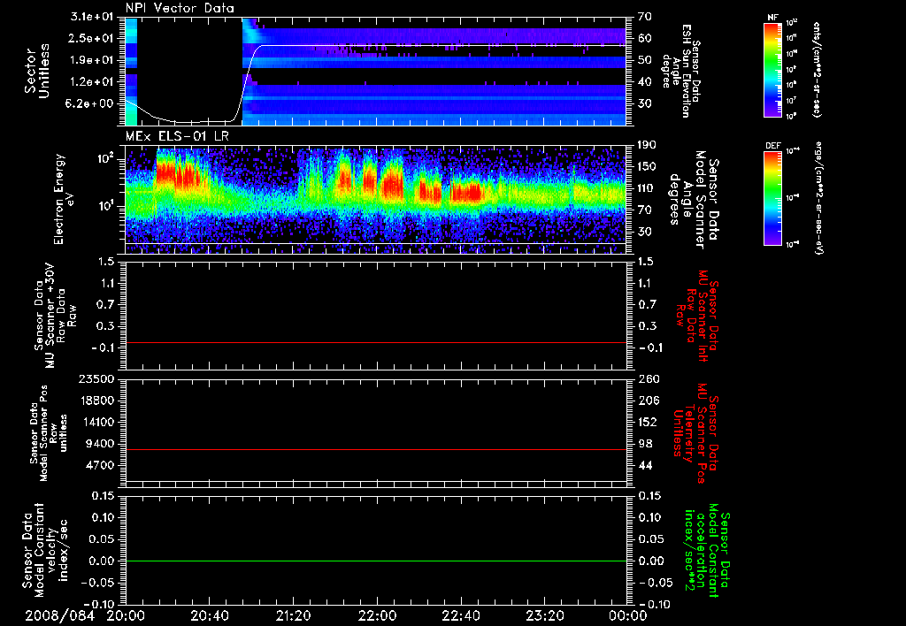Screen dimensions: 906x626
Task: Click the black data gap in NPI panel
Action: point(189,66)
